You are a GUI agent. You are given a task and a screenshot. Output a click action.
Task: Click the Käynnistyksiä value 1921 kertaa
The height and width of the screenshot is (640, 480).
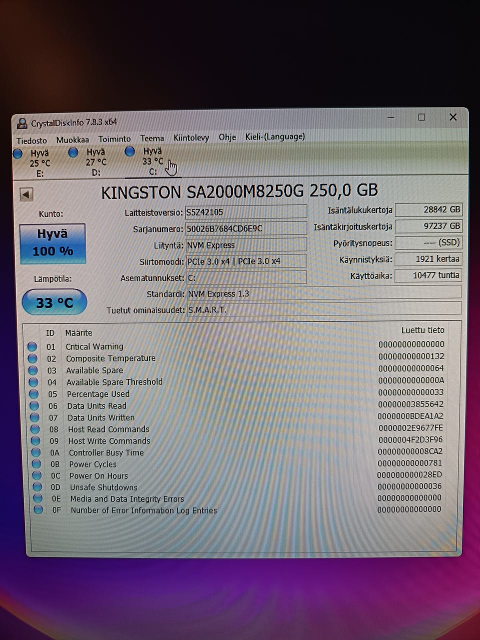click(428, 259)
